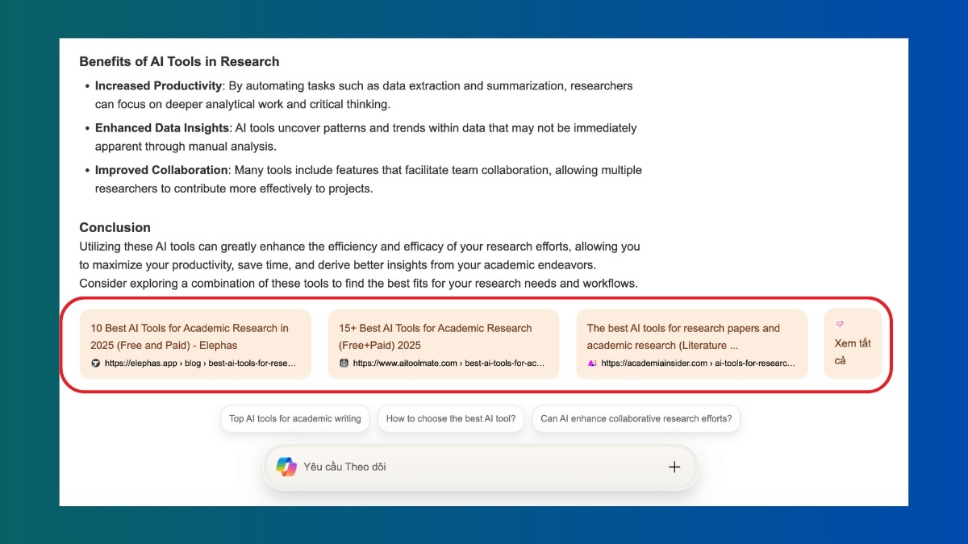Click the Copilot logo in the input bar
This screenshot has width=968, height=544.
286,467
